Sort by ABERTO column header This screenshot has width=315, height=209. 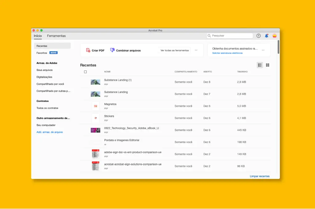[x=208, y=72]
